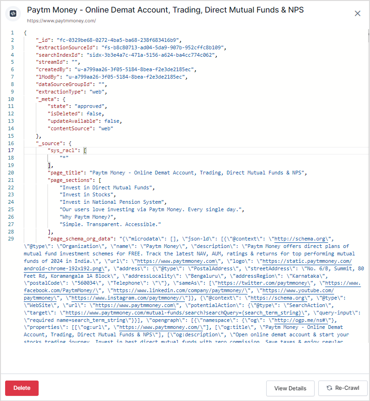This screenshot has height=401, width=370.
Task: Place cursor on the "_meta" key line
Action: [x=47, y=99]
